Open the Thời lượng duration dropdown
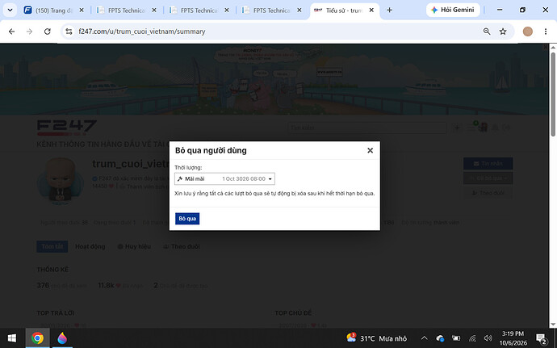557x348 pixels. point(224,178)
